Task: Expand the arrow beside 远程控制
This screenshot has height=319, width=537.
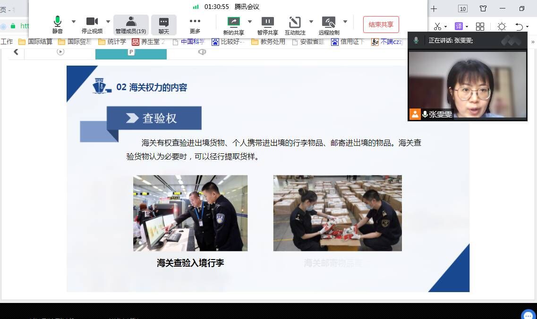Action: click(345, 21)
